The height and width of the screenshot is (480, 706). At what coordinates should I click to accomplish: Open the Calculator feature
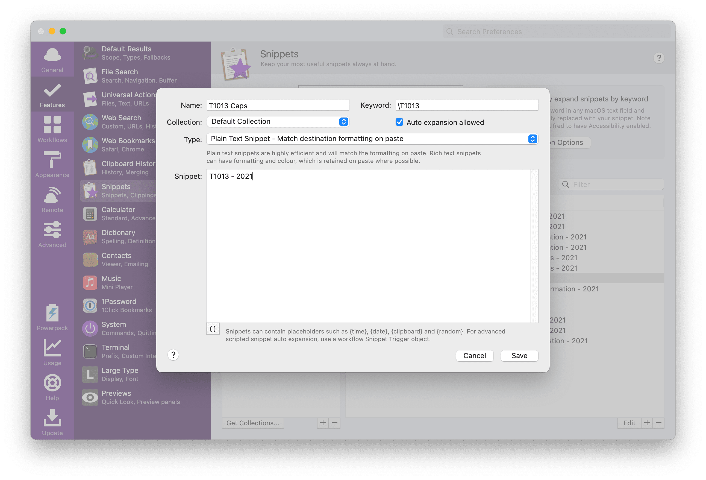pos(119,214)
